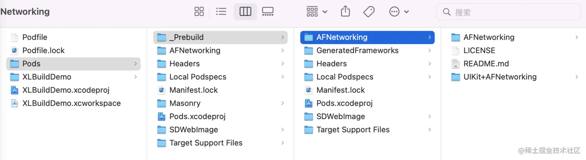Expand SDWebImage chevron in second column

[283, 129]
